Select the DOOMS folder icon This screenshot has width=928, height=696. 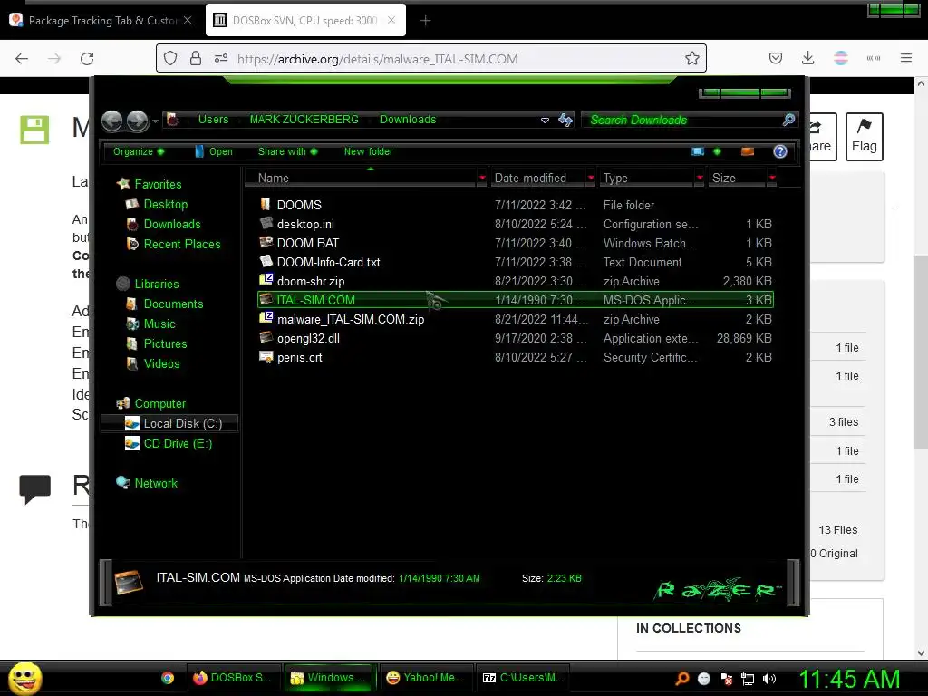pos(266,205)
